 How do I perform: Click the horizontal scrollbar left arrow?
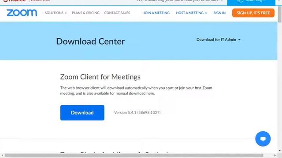point(2,155)
